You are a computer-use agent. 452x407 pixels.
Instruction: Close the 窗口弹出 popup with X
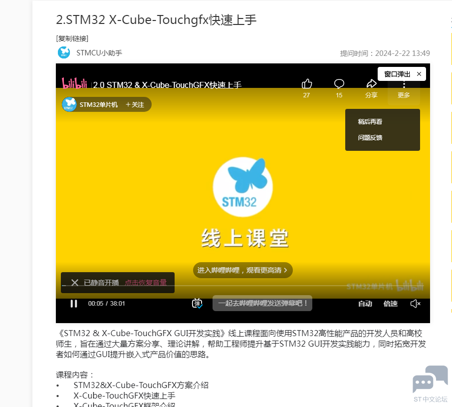[419, 74]
